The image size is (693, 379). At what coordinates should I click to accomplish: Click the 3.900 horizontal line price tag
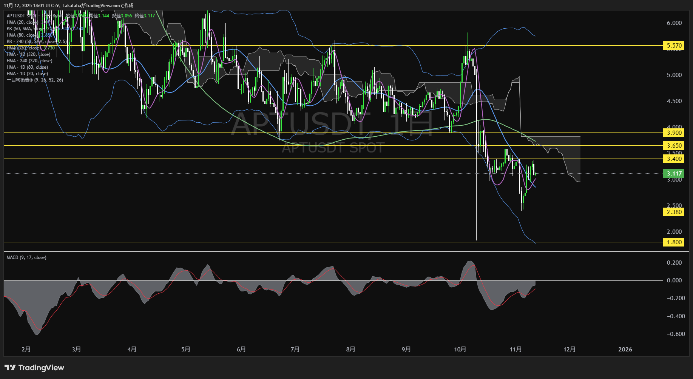[x=674, y=133]
